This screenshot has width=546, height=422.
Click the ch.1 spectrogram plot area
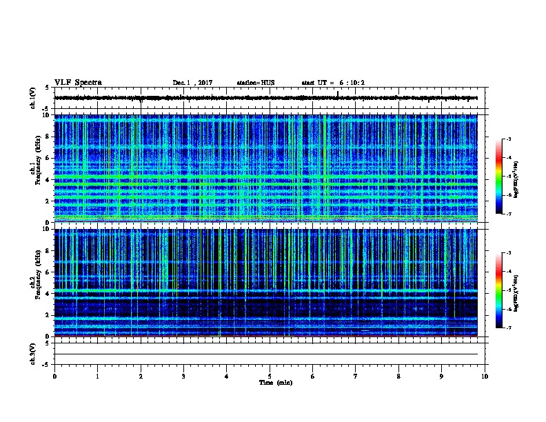tap(265, 168)
